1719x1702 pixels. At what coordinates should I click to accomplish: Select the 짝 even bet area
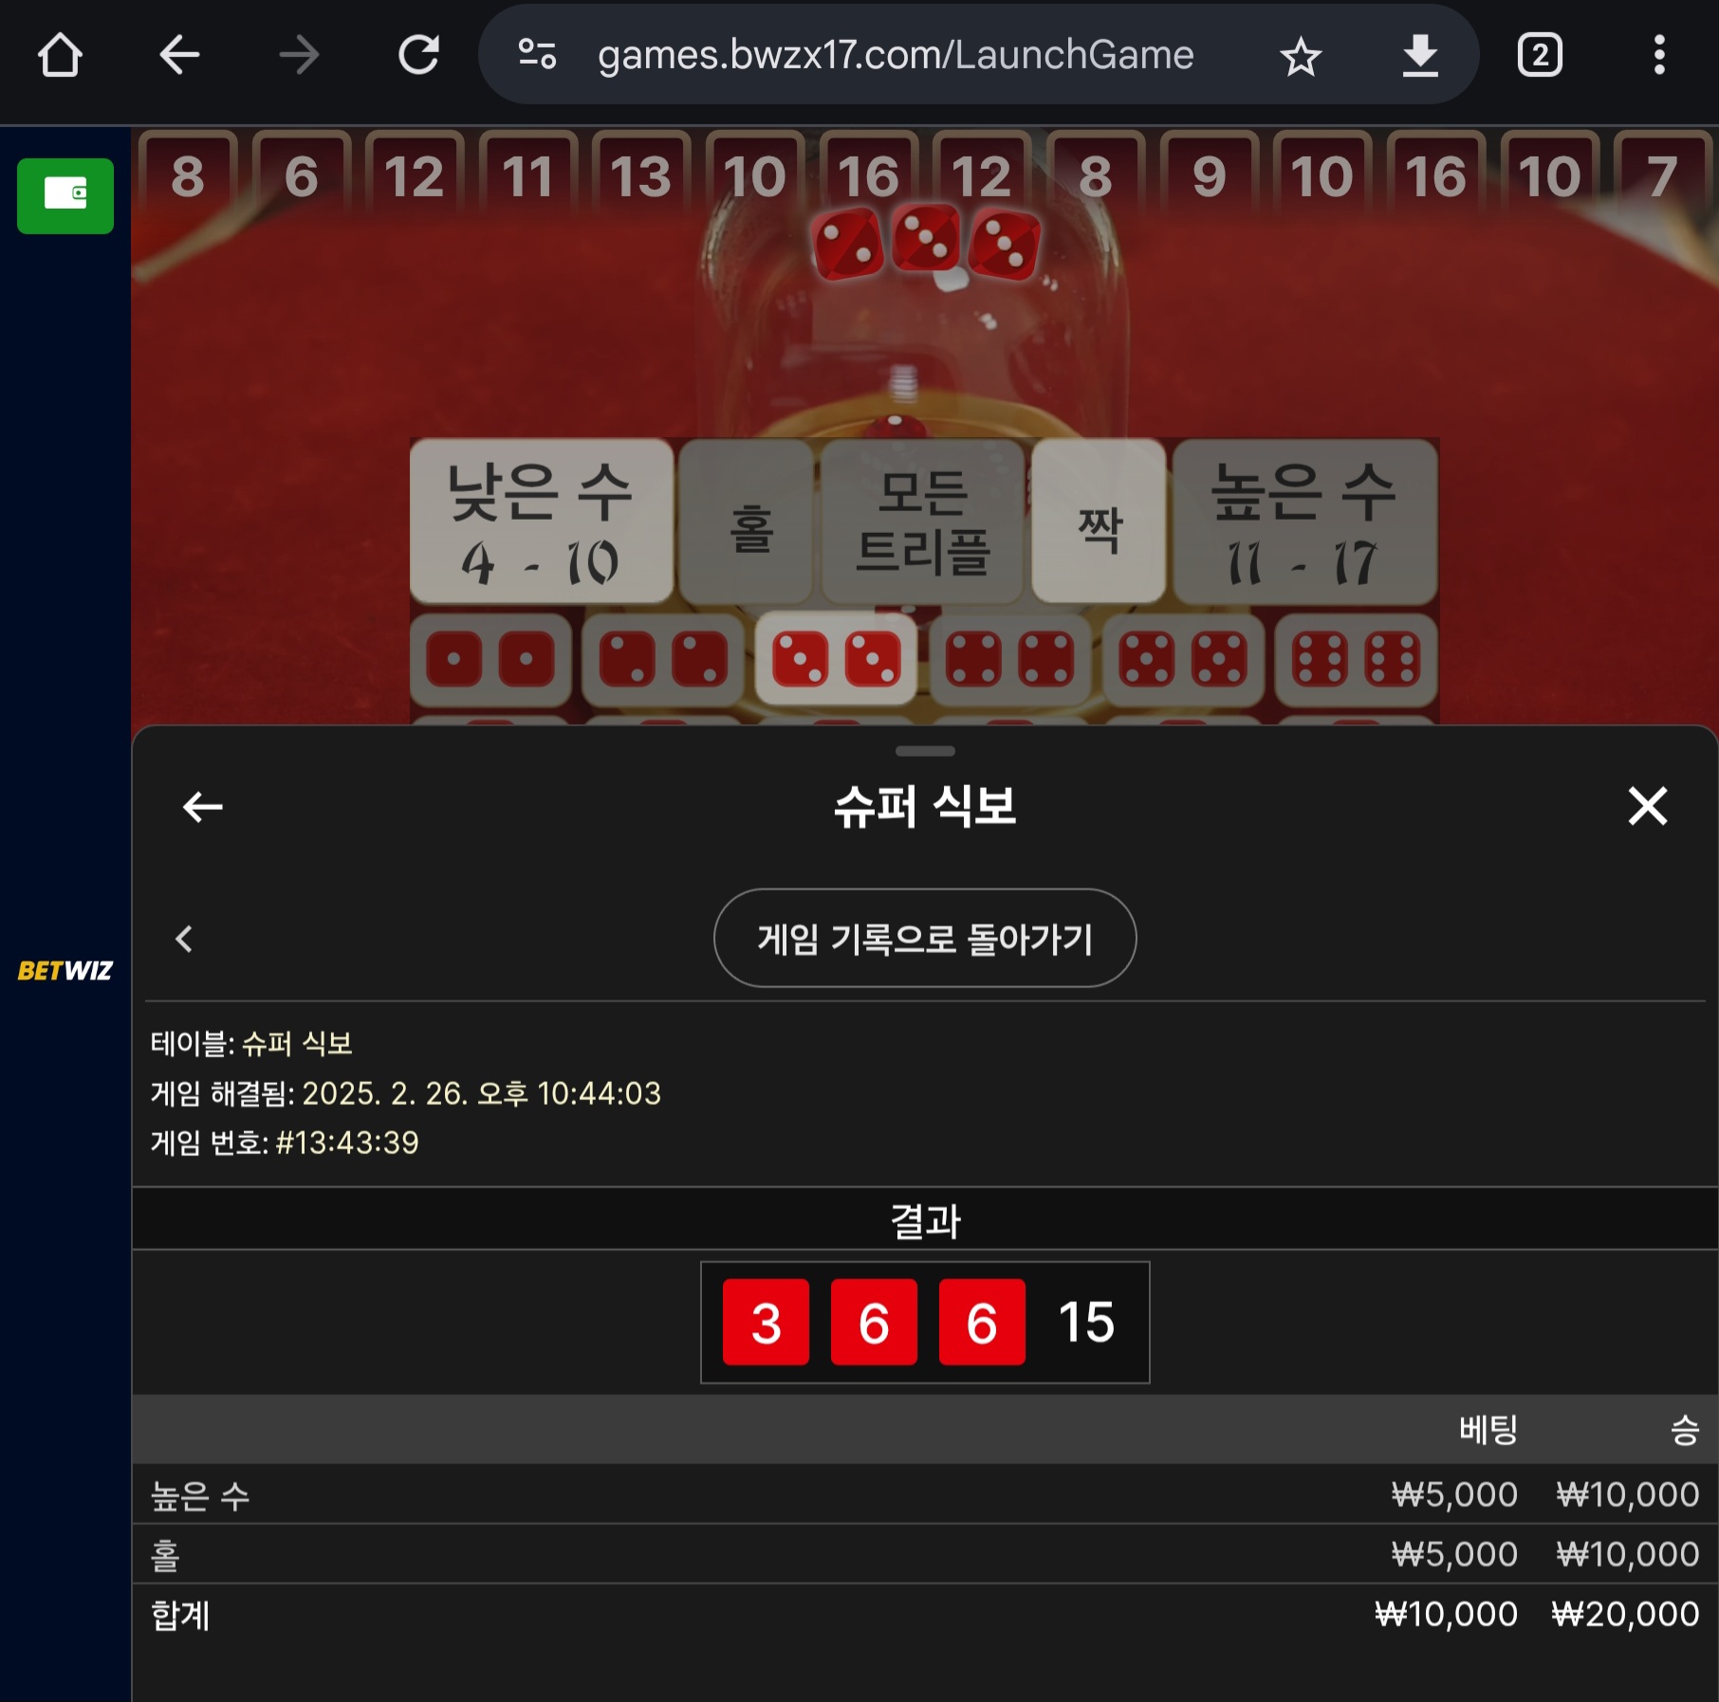point(1099,521)
